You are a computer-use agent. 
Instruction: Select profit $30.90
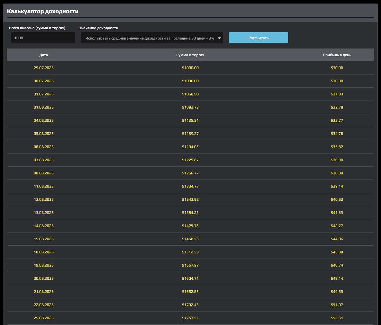337,81
